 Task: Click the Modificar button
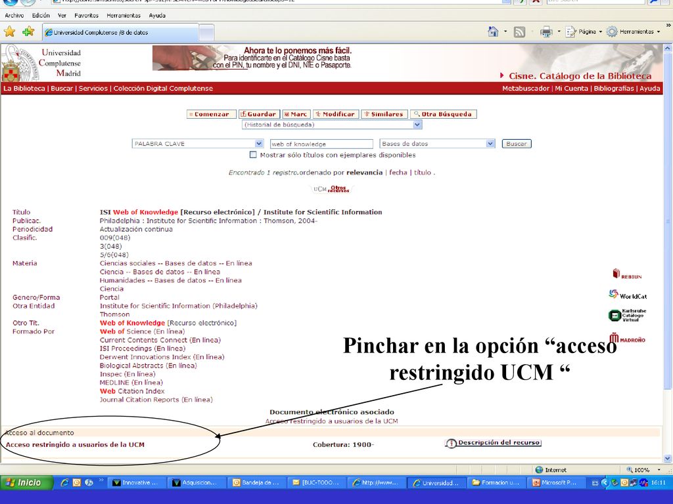point(336,114)
